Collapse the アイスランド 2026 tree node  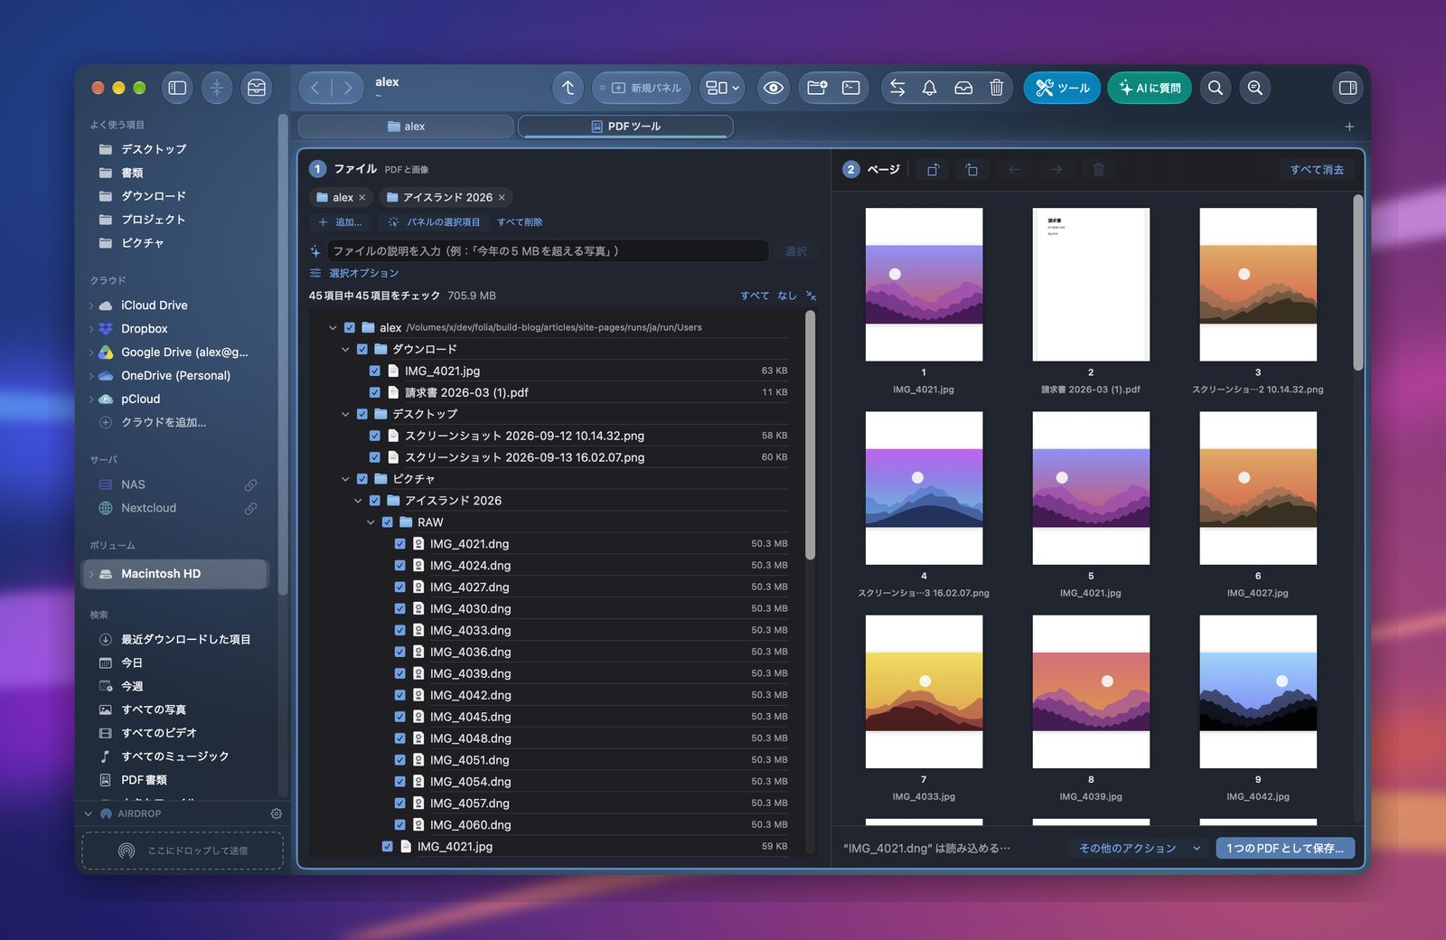pos(358,501)
